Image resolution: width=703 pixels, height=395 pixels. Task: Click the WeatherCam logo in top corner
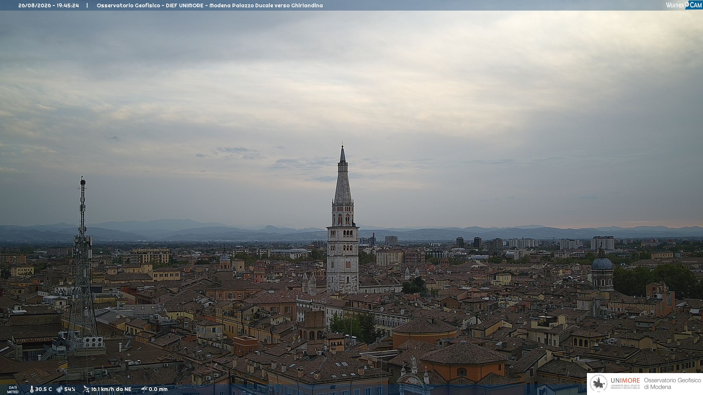[684, 5]
